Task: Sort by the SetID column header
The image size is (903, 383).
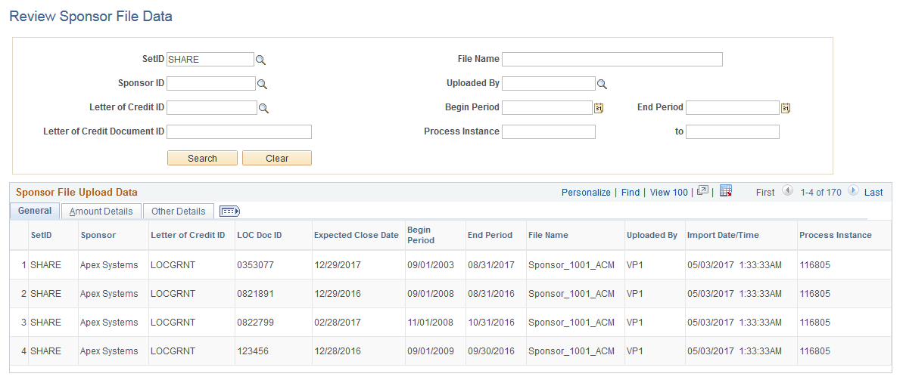Action: pyautogui.click(x=41, y=235)
